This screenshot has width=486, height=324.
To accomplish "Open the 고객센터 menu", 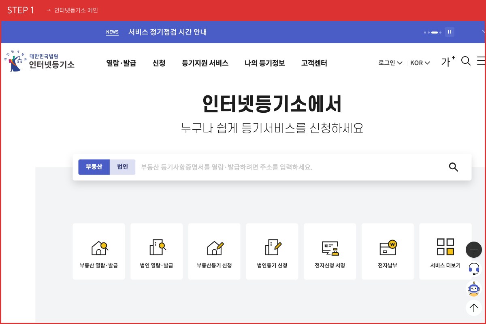I will (x=314, y=63).
